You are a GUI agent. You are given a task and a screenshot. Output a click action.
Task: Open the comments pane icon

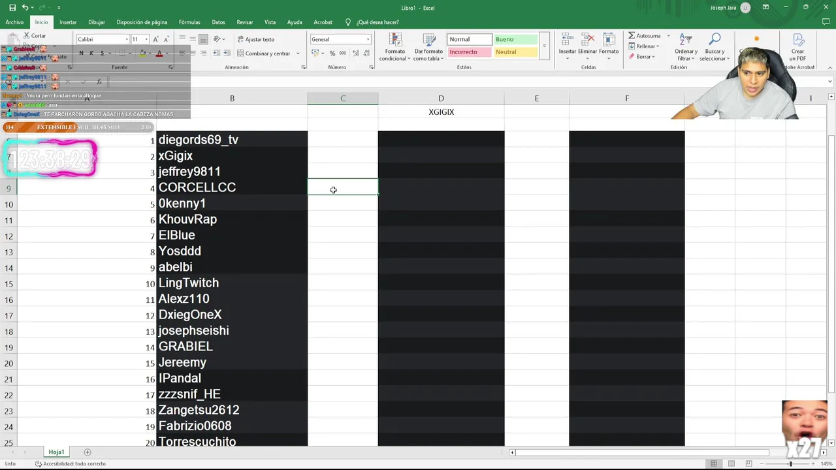coord(826,22)
